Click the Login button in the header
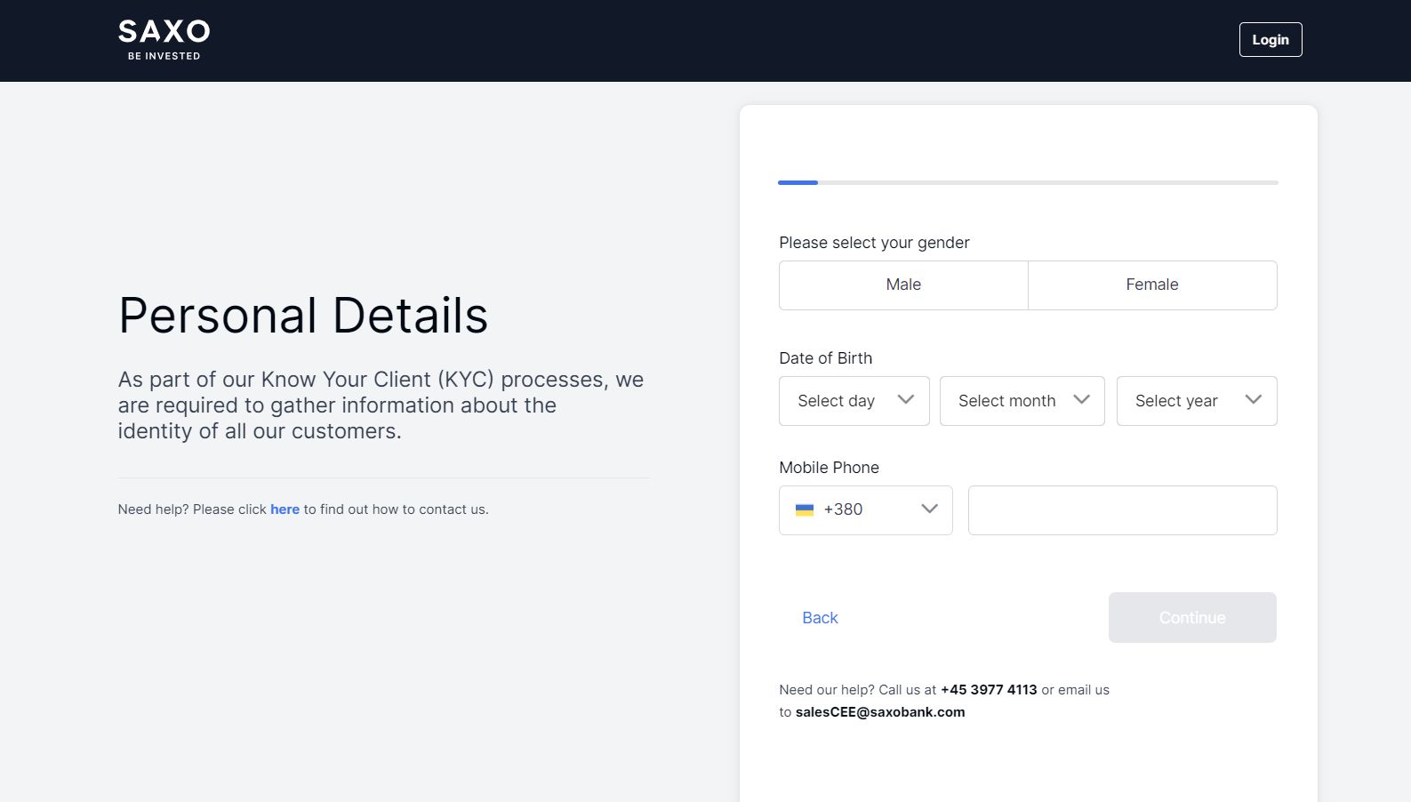Screen dimensions: 1411x802 1271,40
